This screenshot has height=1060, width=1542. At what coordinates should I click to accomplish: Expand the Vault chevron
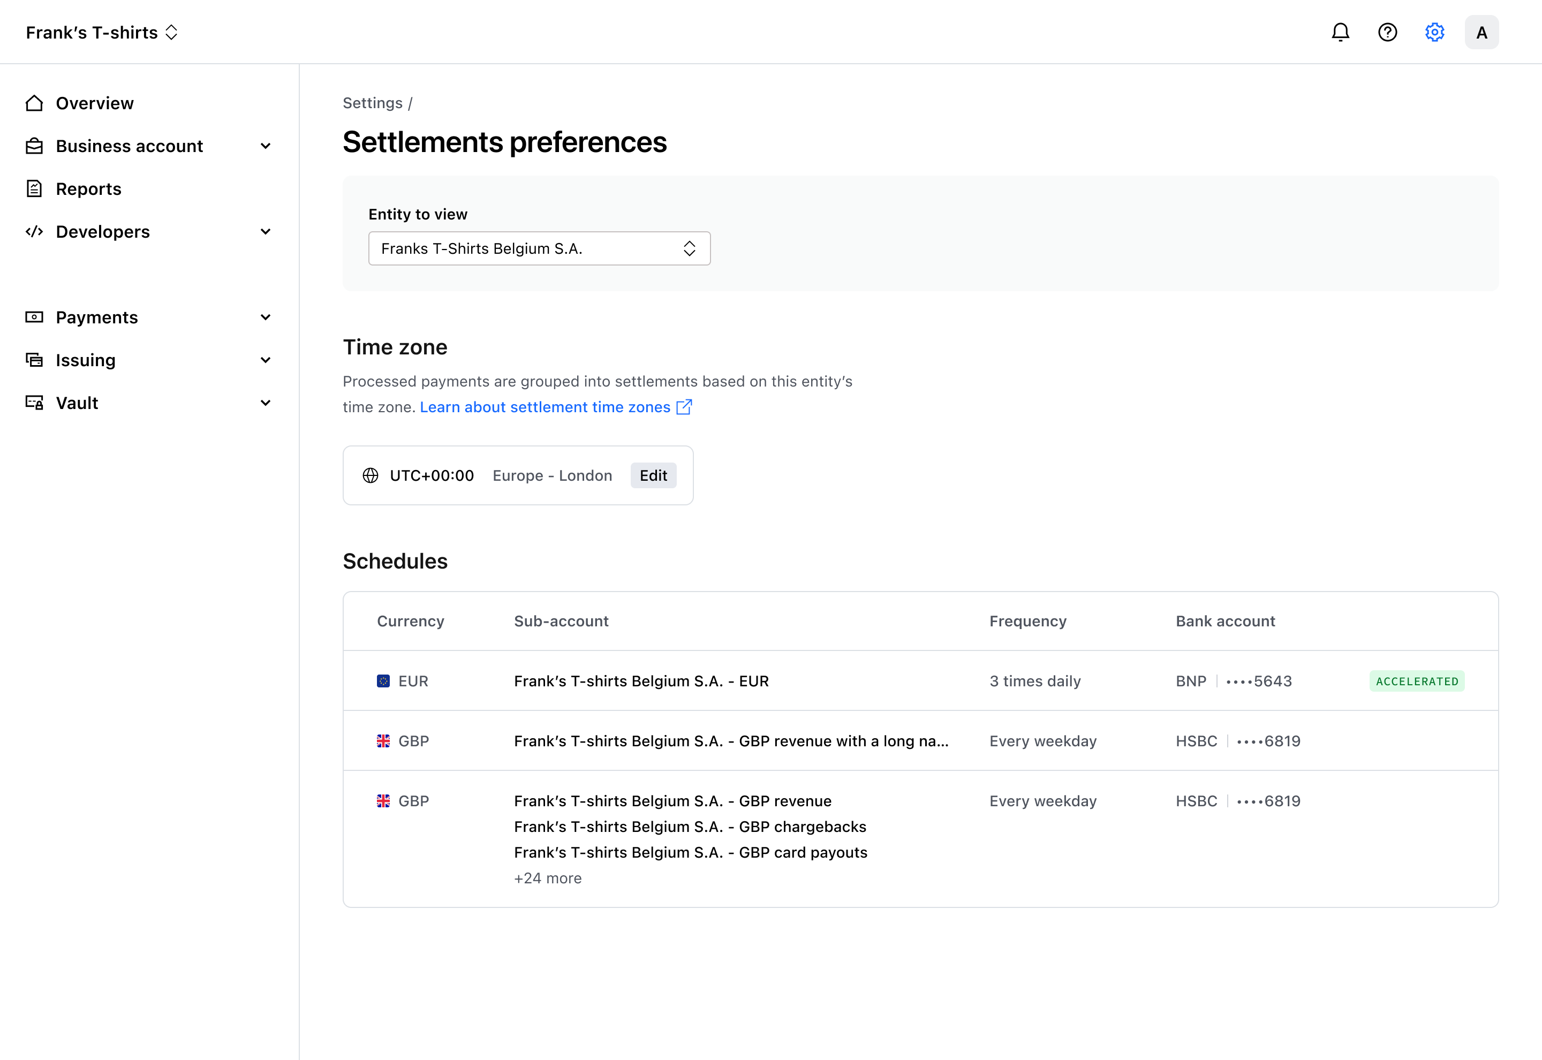(266, 403)
